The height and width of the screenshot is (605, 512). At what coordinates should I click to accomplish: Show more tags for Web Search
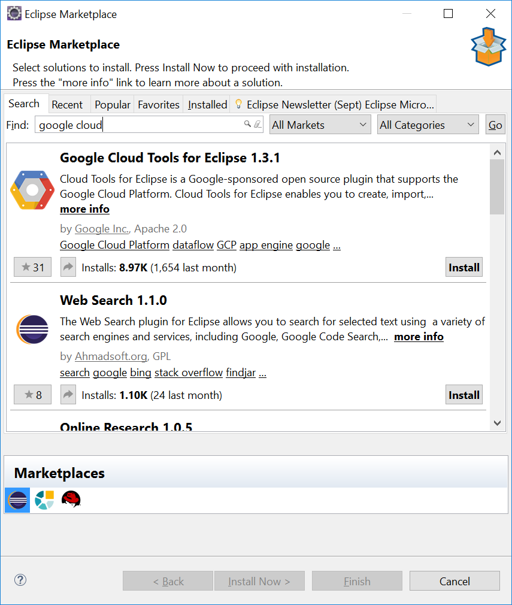[x=263, y=373]
